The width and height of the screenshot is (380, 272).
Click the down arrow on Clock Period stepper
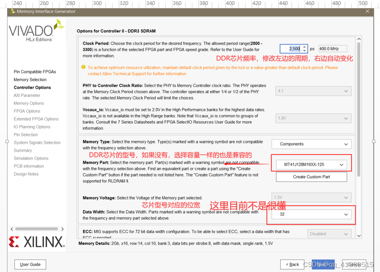[x=305, y=50]
